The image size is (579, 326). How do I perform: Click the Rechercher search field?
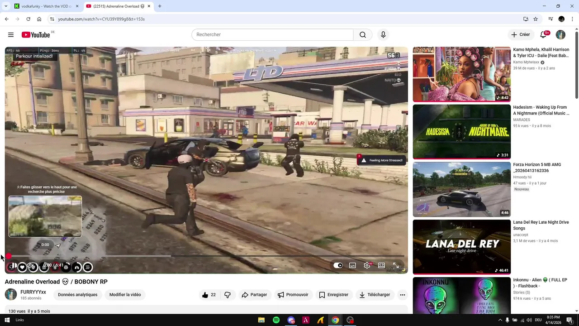tap(272, 35)
